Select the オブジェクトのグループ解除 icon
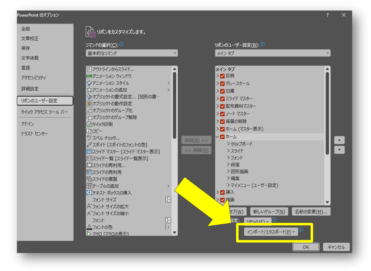This screenshot has height=271, width=371. coord(89,117)
